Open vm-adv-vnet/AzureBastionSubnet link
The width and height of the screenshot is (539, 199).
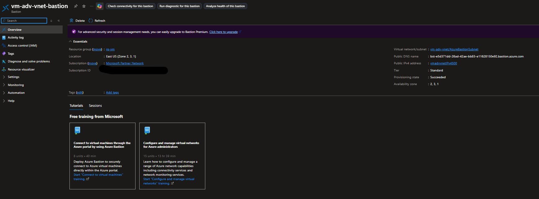point(454,49)
